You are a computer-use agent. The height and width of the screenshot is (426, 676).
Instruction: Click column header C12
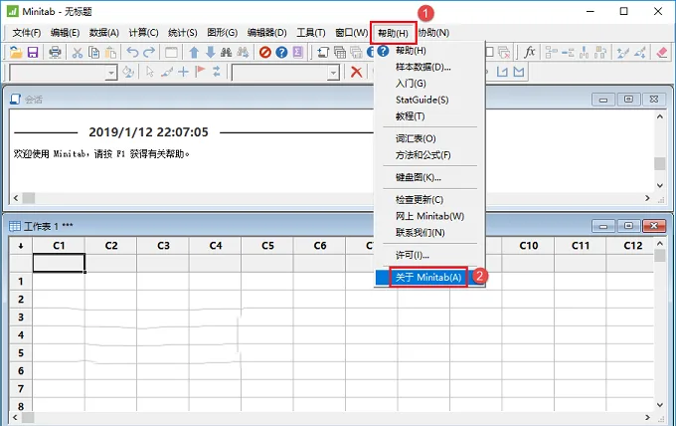[632, 246]
